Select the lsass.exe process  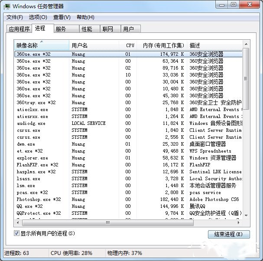pyautogui.click(x=128, y=178)
